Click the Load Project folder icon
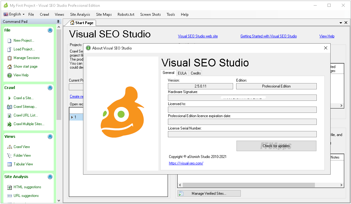 pos(10,49)
